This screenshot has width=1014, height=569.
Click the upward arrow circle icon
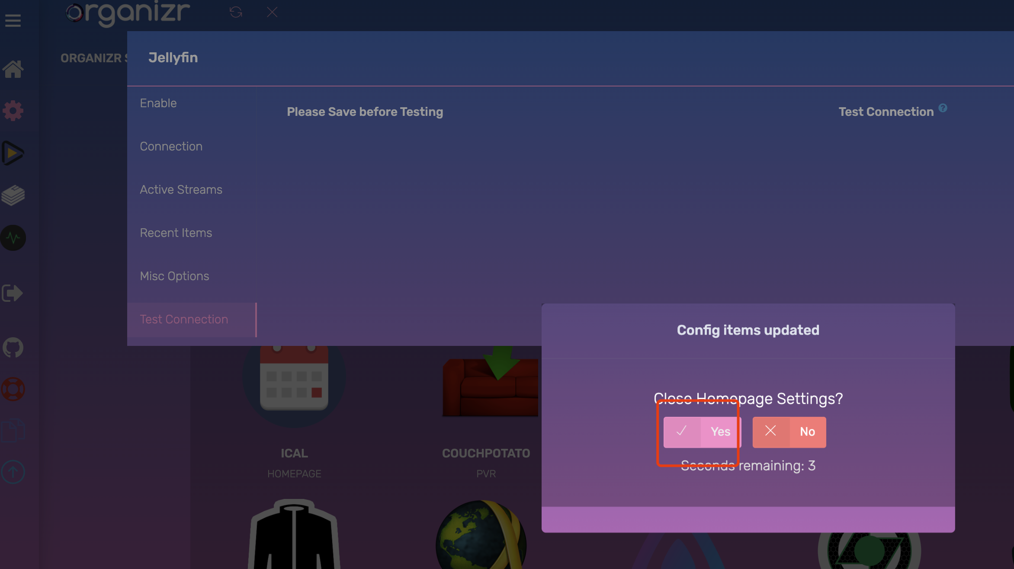pos(13,471)
